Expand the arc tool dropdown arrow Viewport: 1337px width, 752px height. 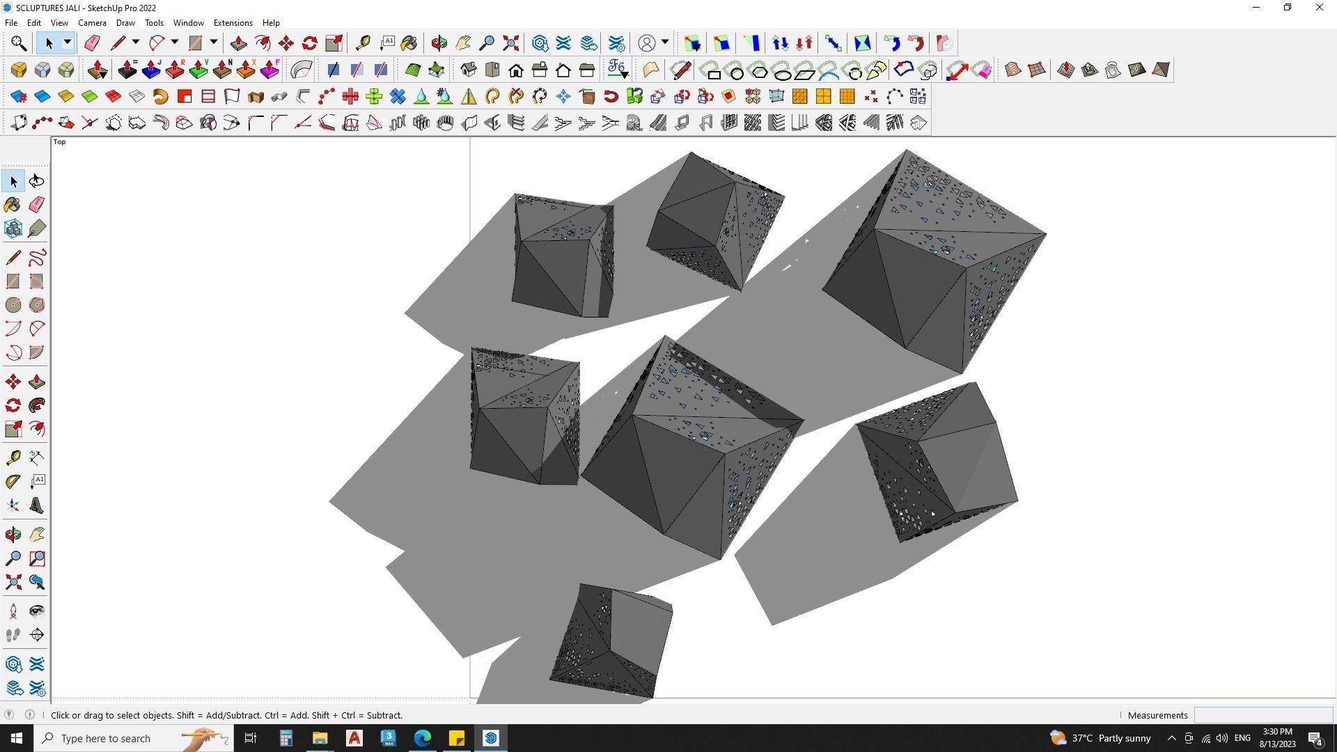175,43
